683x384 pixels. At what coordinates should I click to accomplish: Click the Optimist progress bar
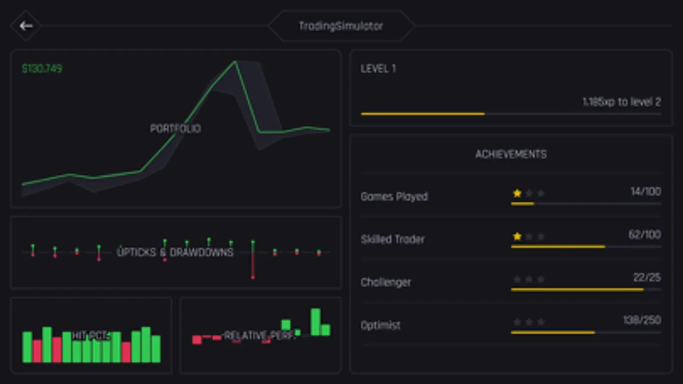coord(586,332)
